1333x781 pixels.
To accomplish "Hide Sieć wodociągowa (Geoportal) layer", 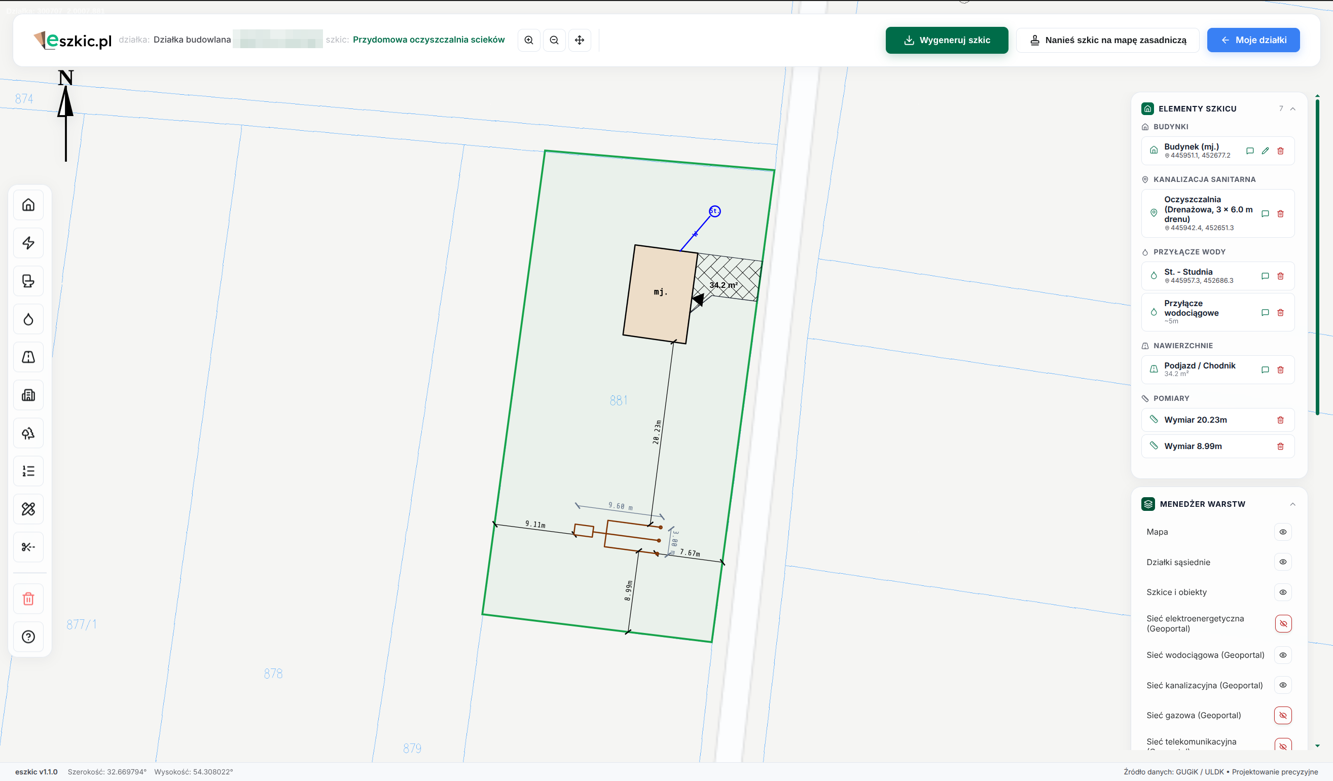I will [x=1283, y=655].
